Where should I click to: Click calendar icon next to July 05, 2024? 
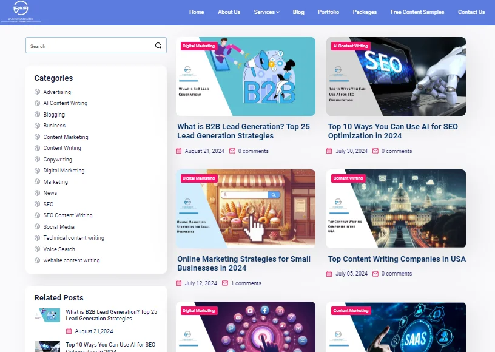[329, 274]
